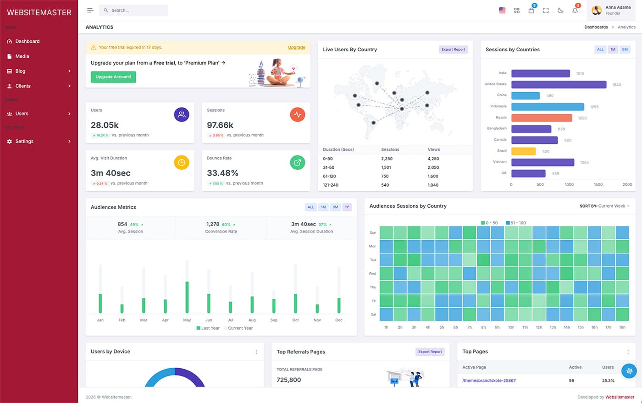Screen dimensions: 642x403
Task: Activate the ALL filter in Audiences Metrics
Action: (310, 207)
